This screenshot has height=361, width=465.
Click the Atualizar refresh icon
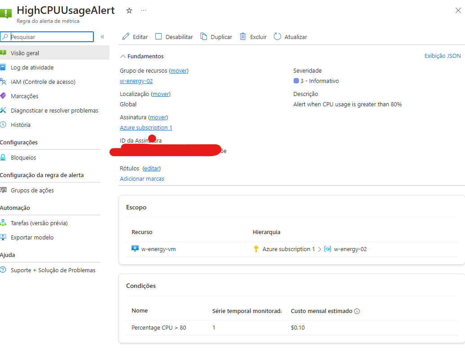pyautogui.click(x=277, y=36)
